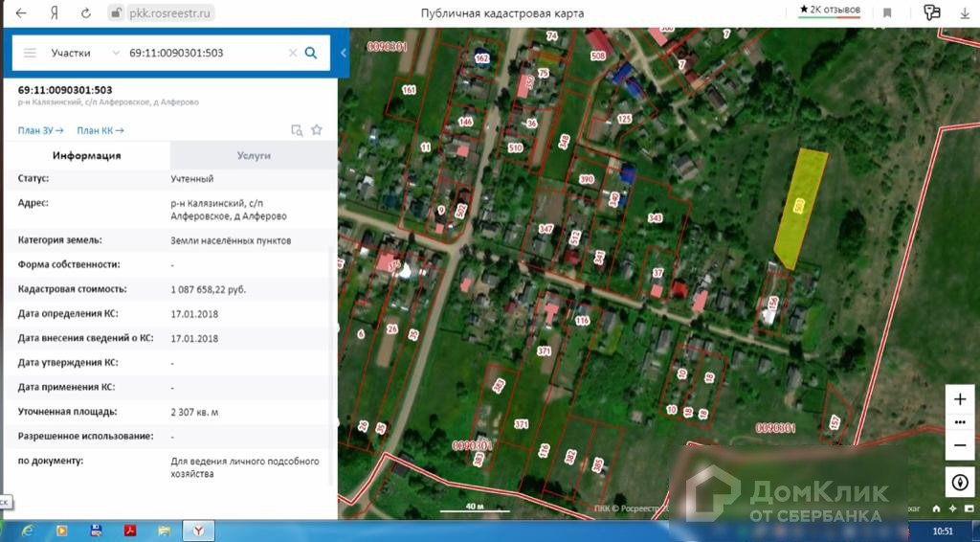Select the highlighted yellow parcel 503
The width and height of the screenshot is (980, 542).
pyautogui.click(x=800, y=208)
